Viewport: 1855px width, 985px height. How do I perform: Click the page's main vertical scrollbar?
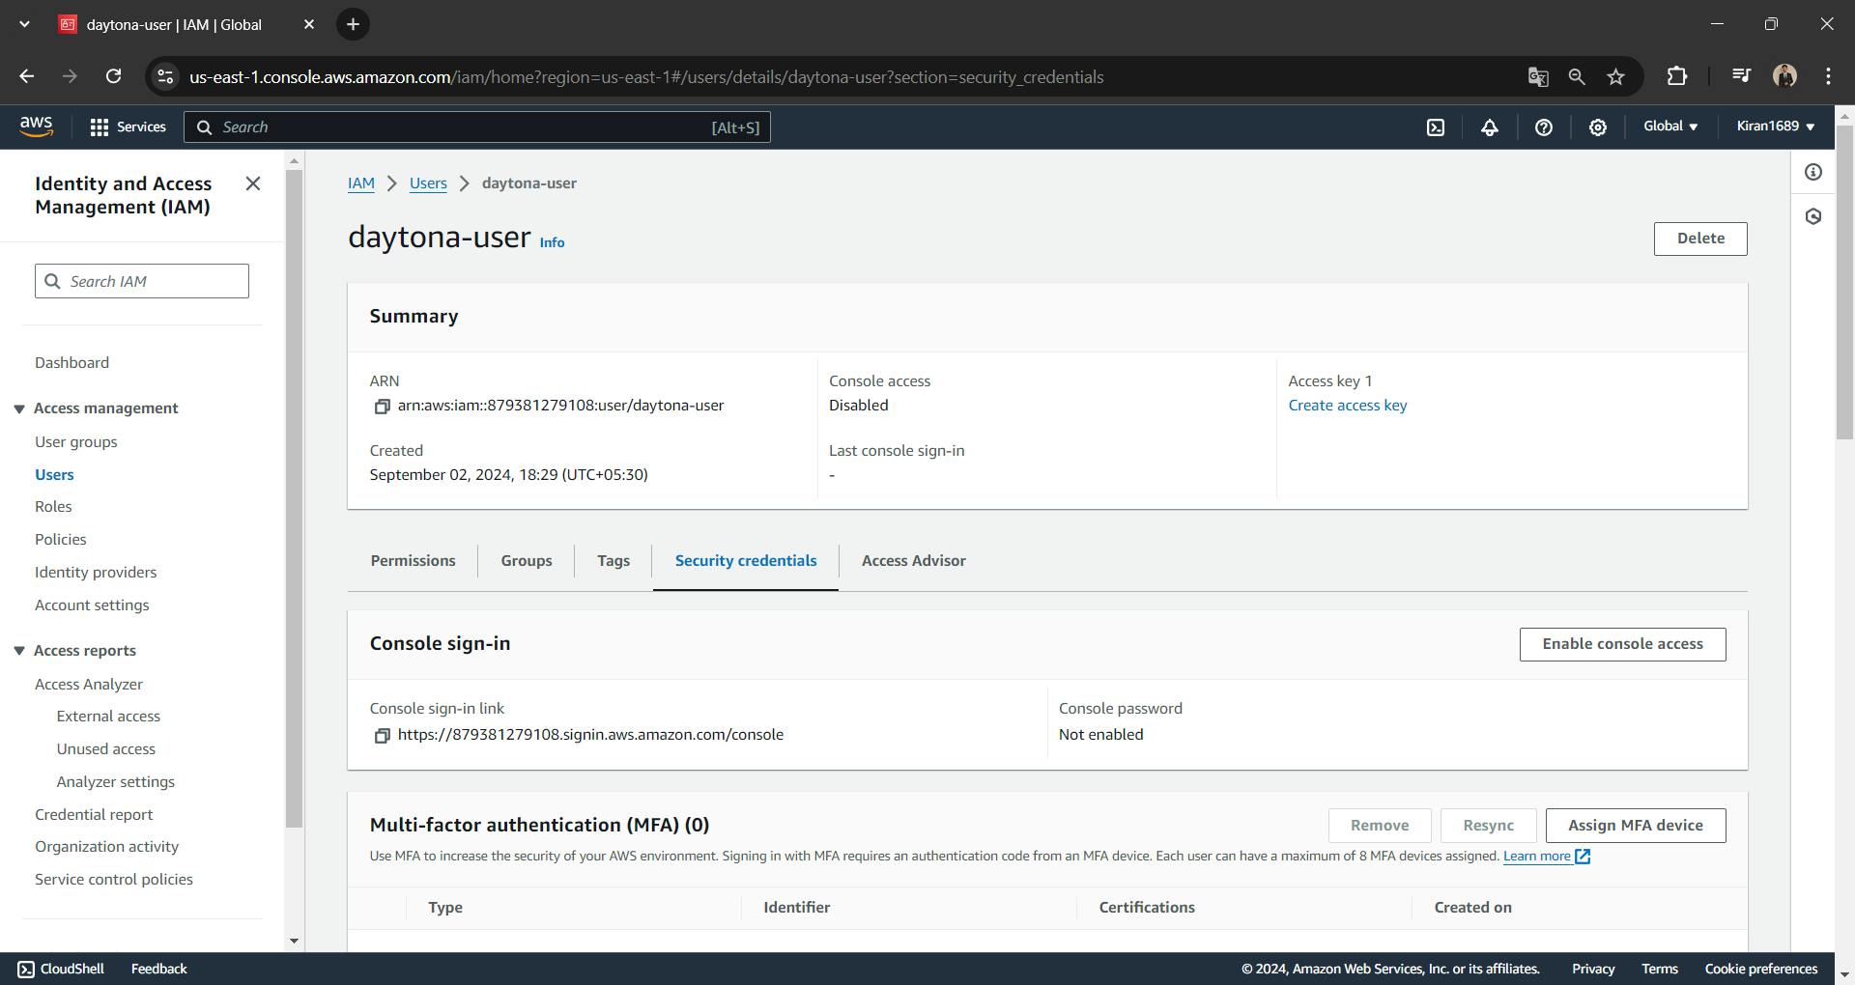[1844, 282]
